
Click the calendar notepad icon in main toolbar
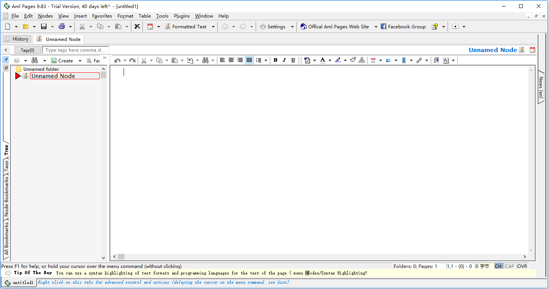[150, 26]
